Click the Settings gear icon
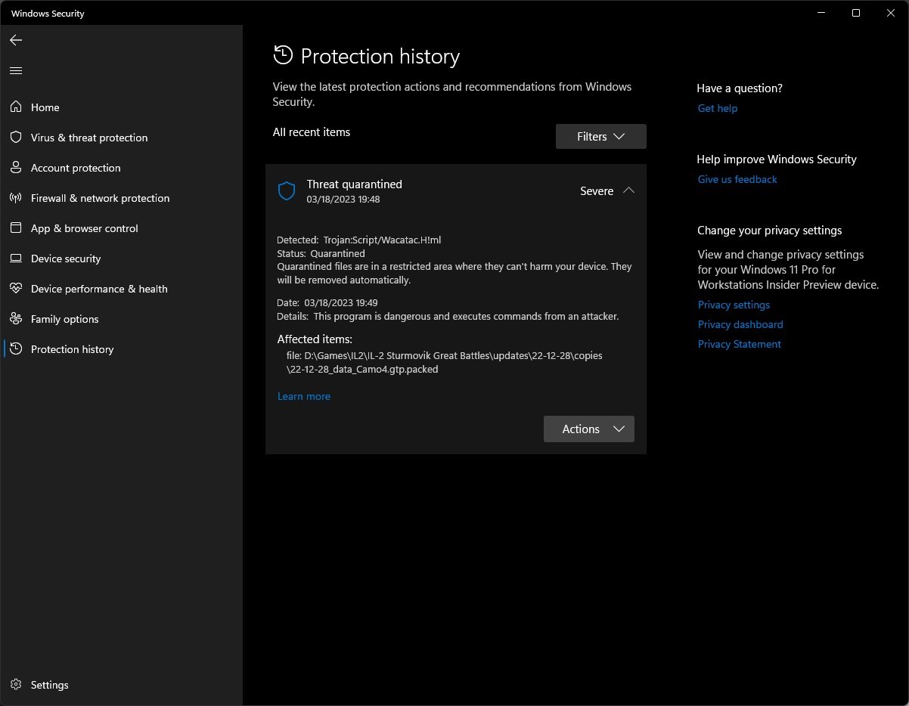This screenshot has width=909, height=706. point(16,685)
